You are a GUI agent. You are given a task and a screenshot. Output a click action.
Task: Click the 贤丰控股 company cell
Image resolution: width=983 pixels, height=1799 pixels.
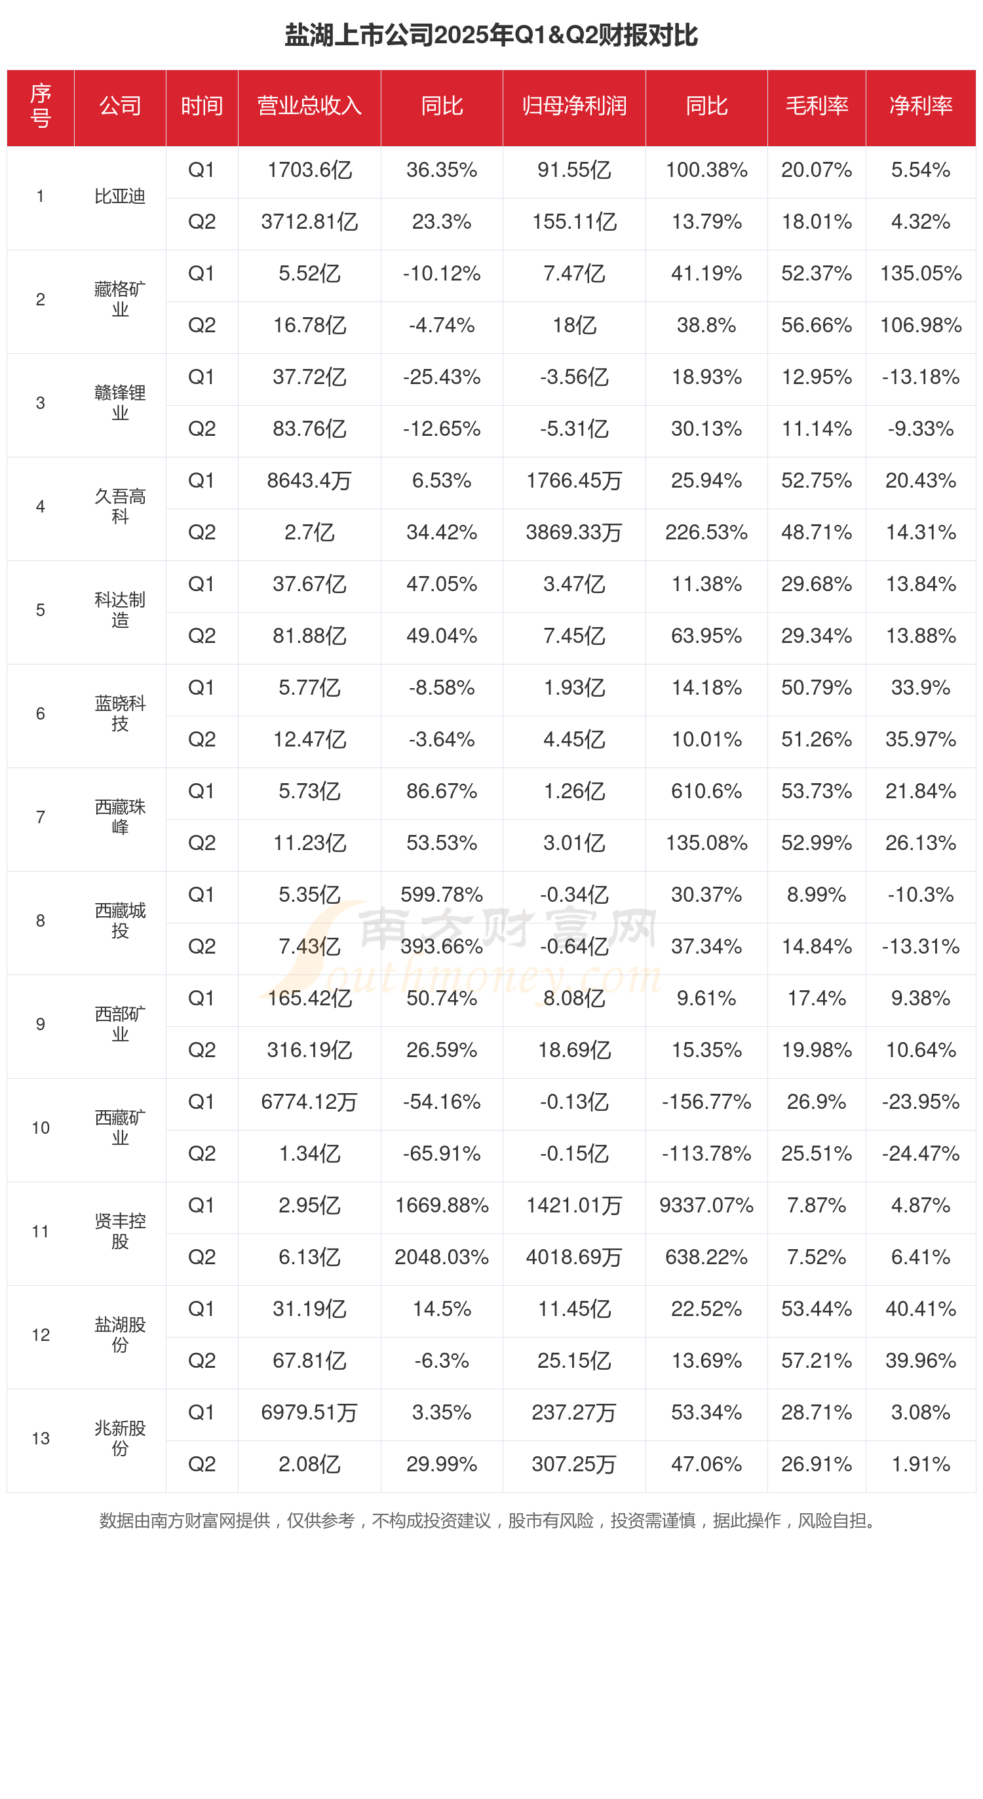120,1231
